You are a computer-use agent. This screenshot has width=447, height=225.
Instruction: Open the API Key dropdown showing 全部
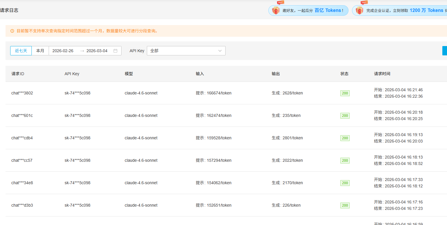[186, 51]
